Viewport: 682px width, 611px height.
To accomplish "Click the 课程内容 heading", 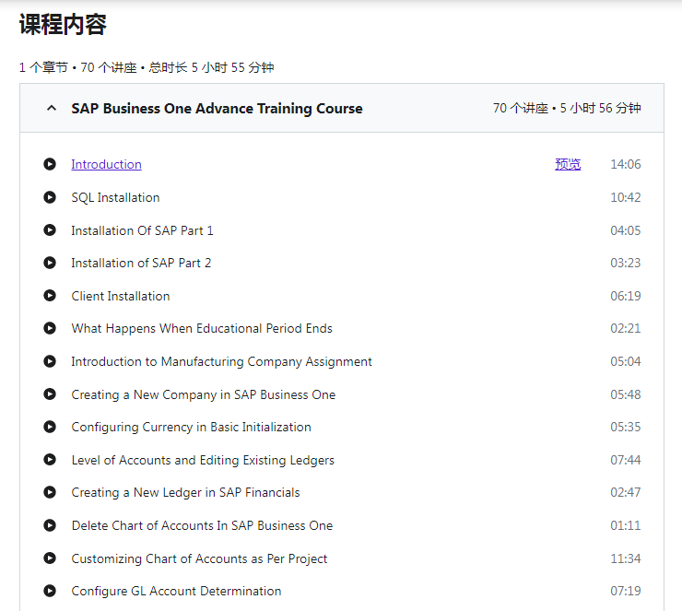I will click(63, 24).
